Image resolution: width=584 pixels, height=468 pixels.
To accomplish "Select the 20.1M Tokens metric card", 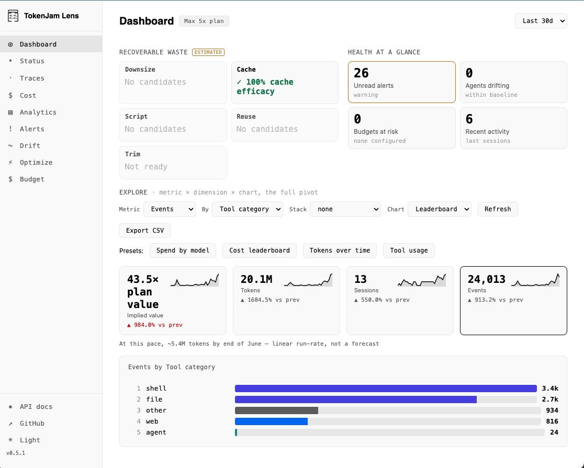I will click(x=286, y=301).
